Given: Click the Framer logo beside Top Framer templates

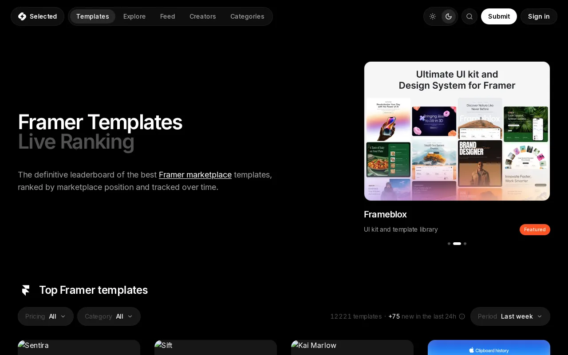Looking at the screenshot, I should (x=26, y=290).
